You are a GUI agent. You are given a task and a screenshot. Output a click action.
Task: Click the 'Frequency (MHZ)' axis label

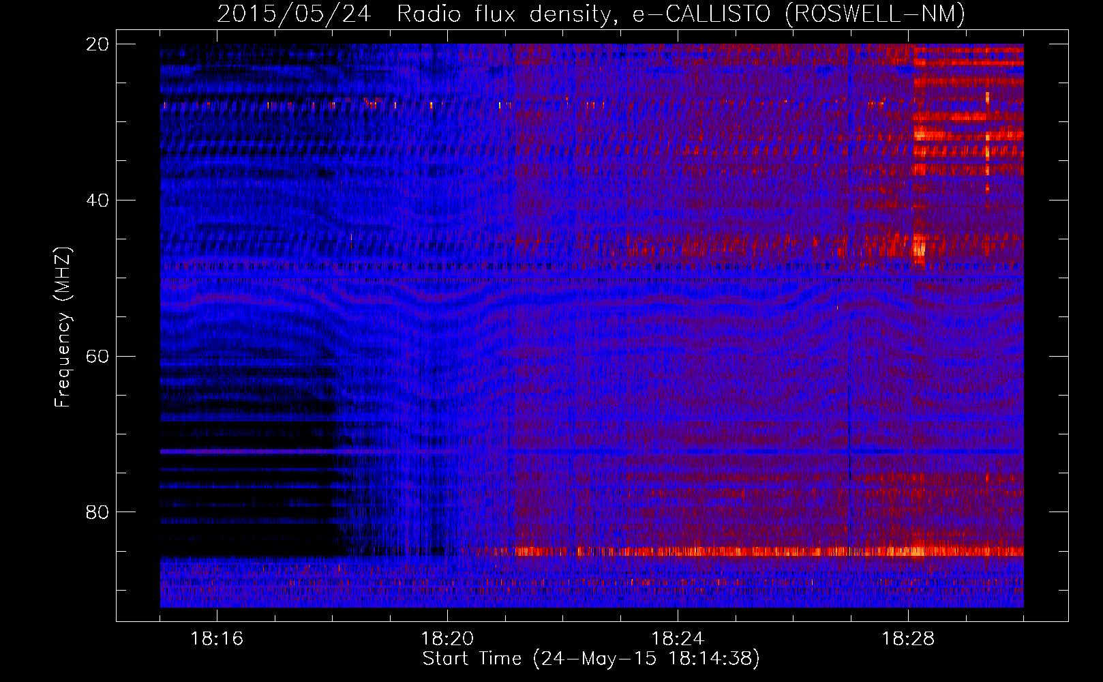point(63,327)
